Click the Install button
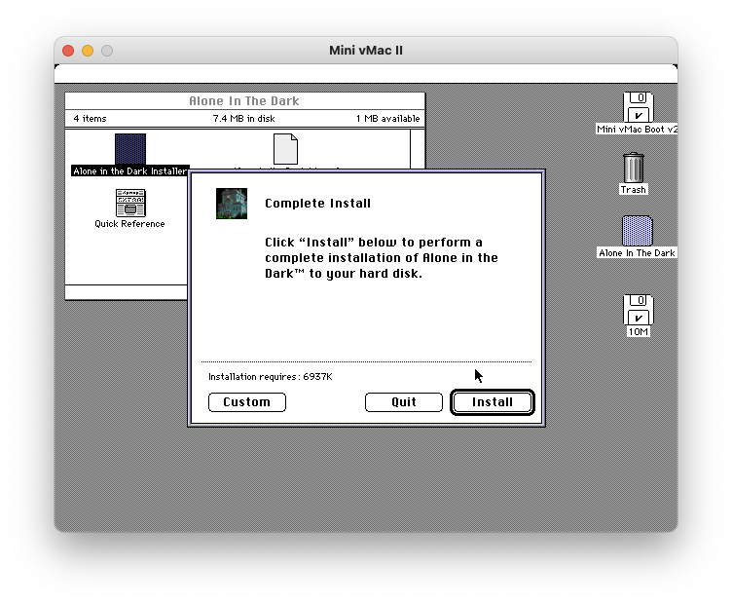The height and width of the screenshot is (604, 732). click(x=492, y=402)
